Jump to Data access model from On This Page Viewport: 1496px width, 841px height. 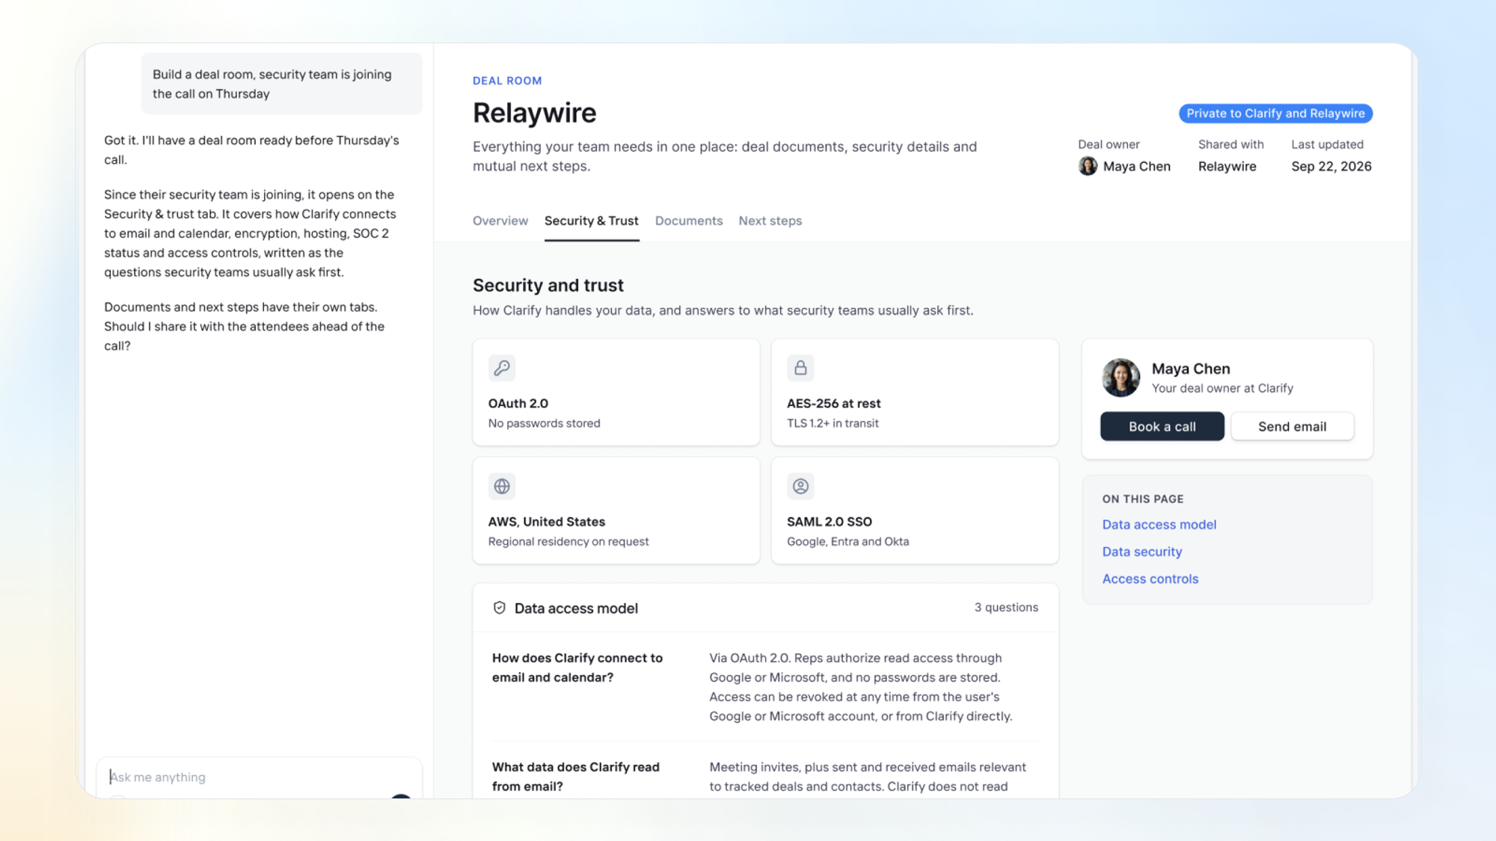[1159, 525]
